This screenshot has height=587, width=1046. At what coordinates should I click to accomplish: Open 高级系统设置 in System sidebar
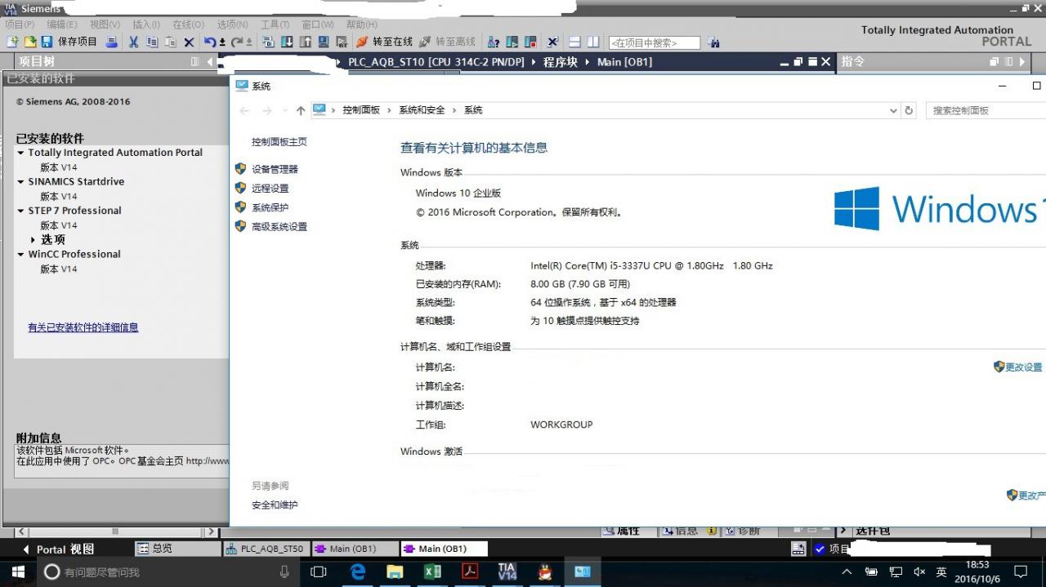point(279,227)
